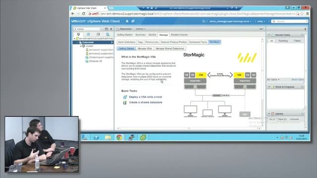Click the Datacenter row arrow chevron
The height and width of the screenshot is (178, 317).
coord(112,43)
